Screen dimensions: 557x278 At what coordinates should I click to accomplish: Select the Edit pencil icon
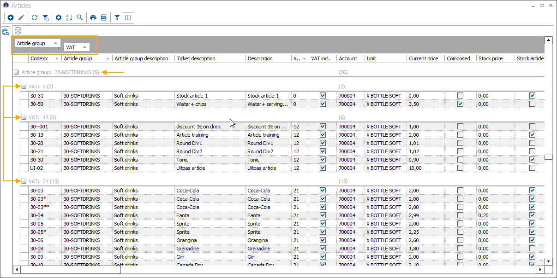(x=21, y=17)
